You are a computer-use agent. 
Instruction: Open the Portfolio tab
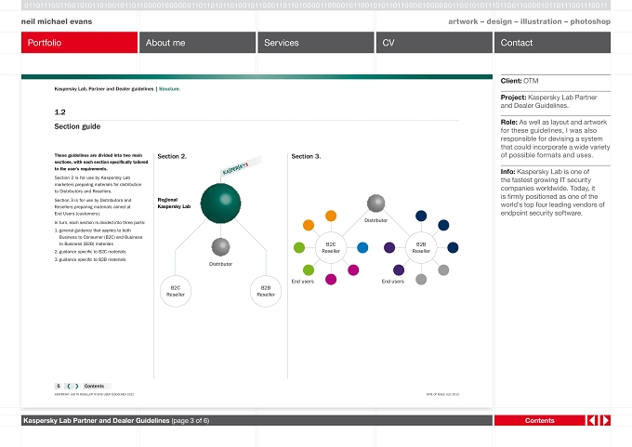click(x=79, y=43)
